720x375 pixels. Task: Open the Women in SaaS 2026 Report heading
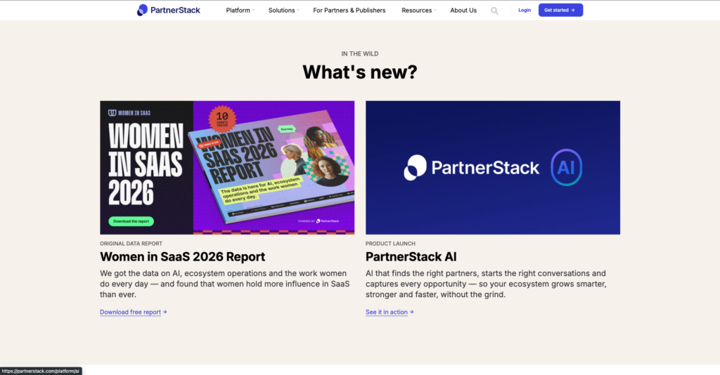point(182,257)
